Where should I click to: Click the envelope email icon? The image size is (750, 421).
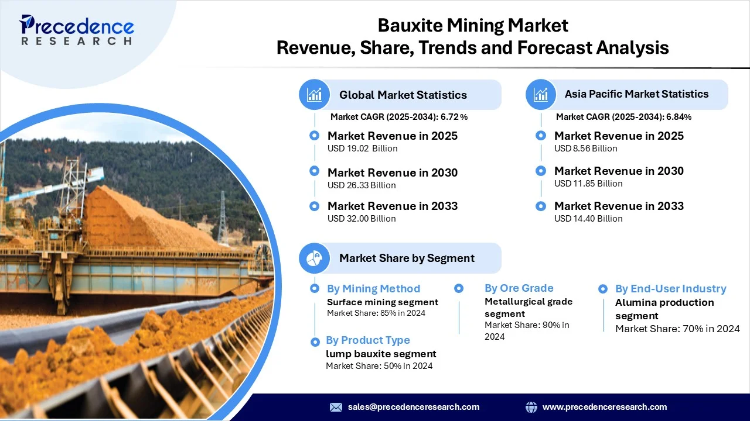[336, 407]
